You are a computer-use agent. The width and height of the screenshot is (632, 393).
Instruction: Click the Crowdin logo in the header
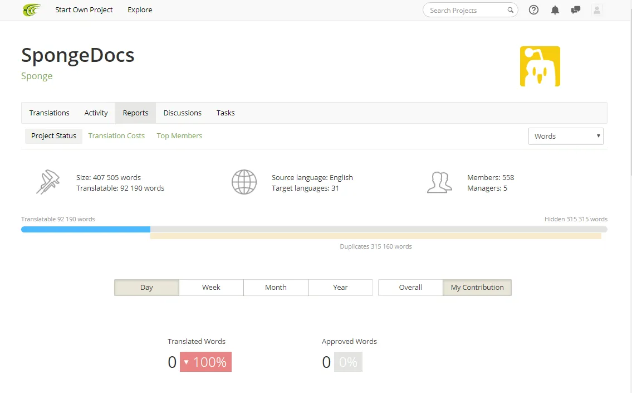(x=32, y=9)
